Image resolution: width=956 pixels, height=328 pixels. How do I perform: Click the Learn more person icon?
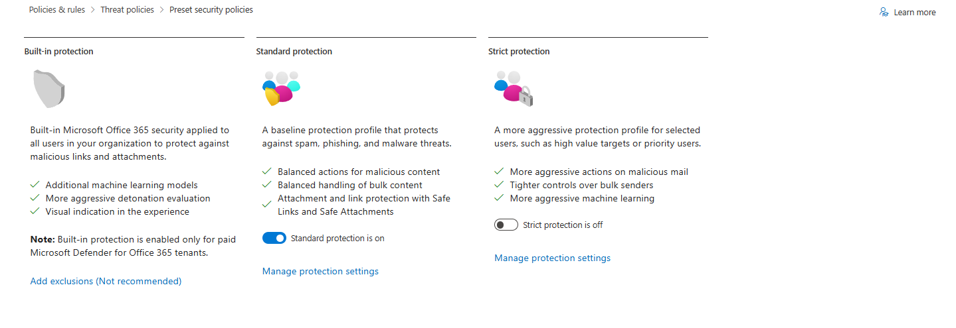coord(884,12)
